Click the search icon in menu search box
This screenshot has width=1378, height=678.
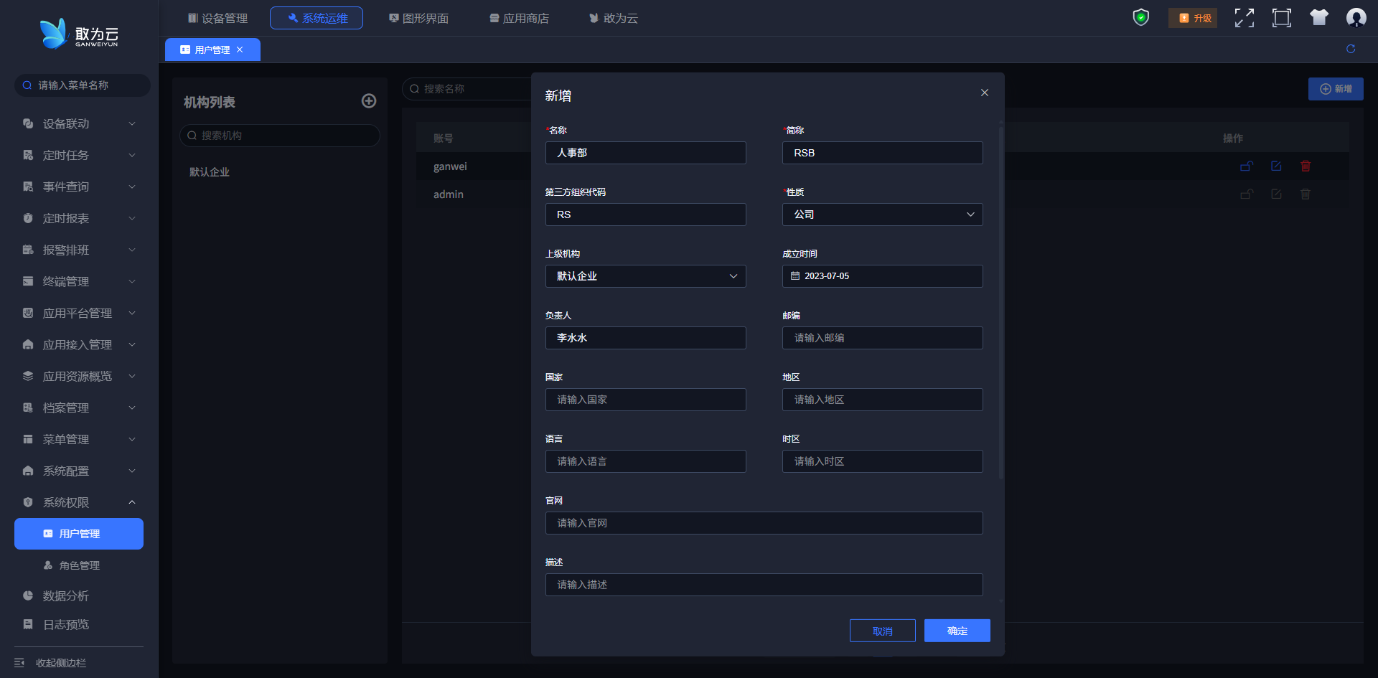click(27, 85)
